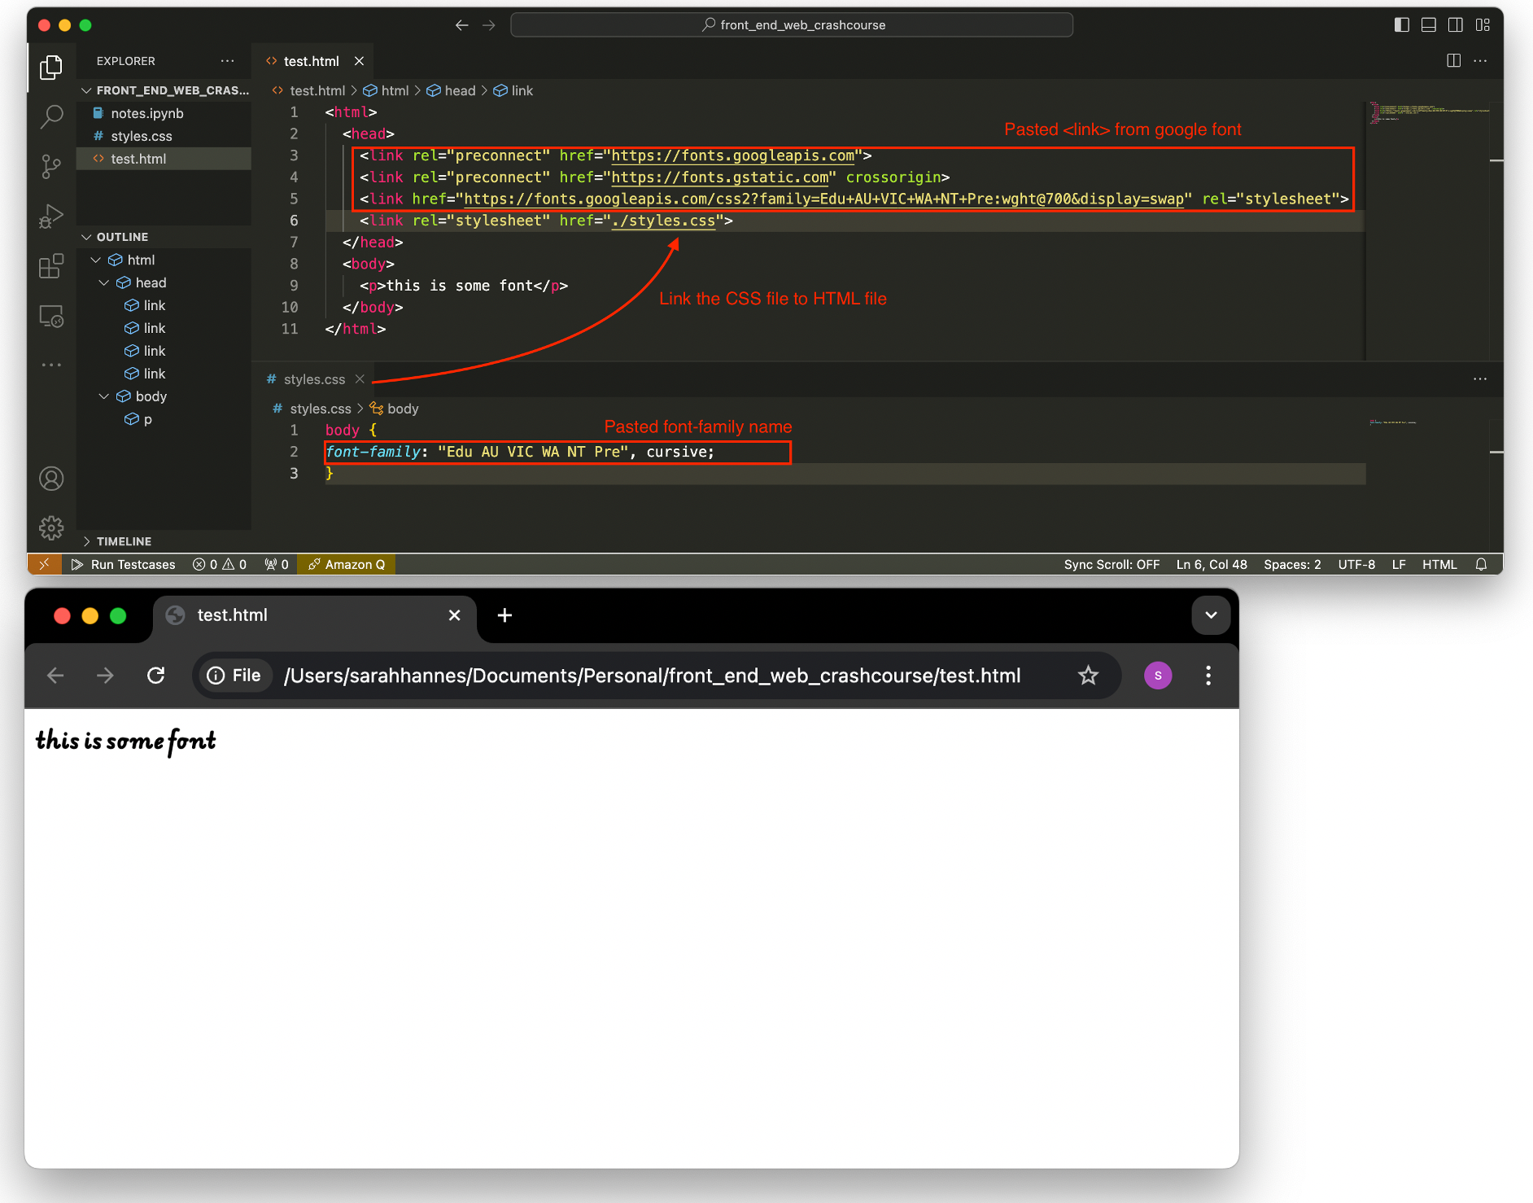Change Spaces: 2 indentation setting

coord(1292,564)
